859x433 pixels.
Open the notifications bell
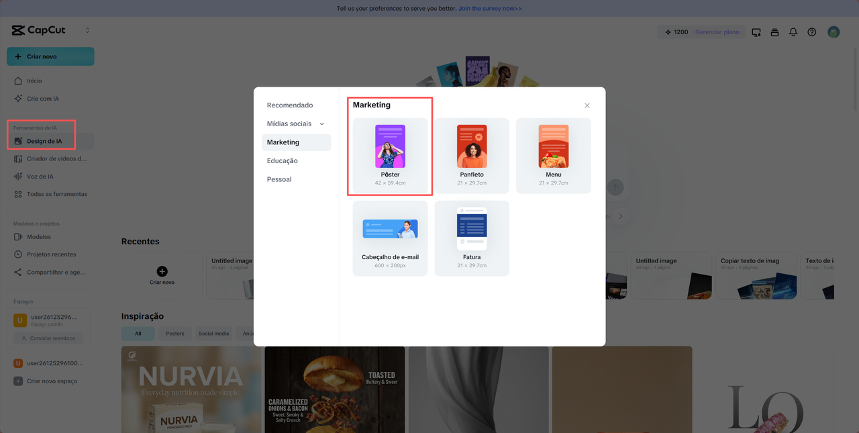click(x=793, y=32)
